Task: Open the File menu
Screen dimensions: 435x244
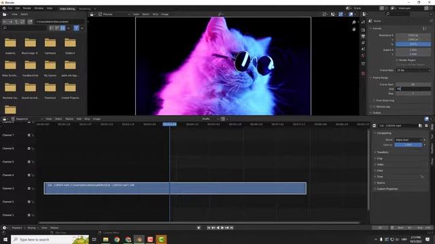Action: tap(10, 8)
